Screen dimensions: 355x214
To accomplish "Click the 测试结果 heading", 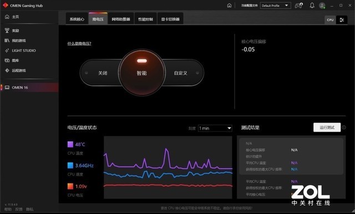I will (x=250, y=128).
